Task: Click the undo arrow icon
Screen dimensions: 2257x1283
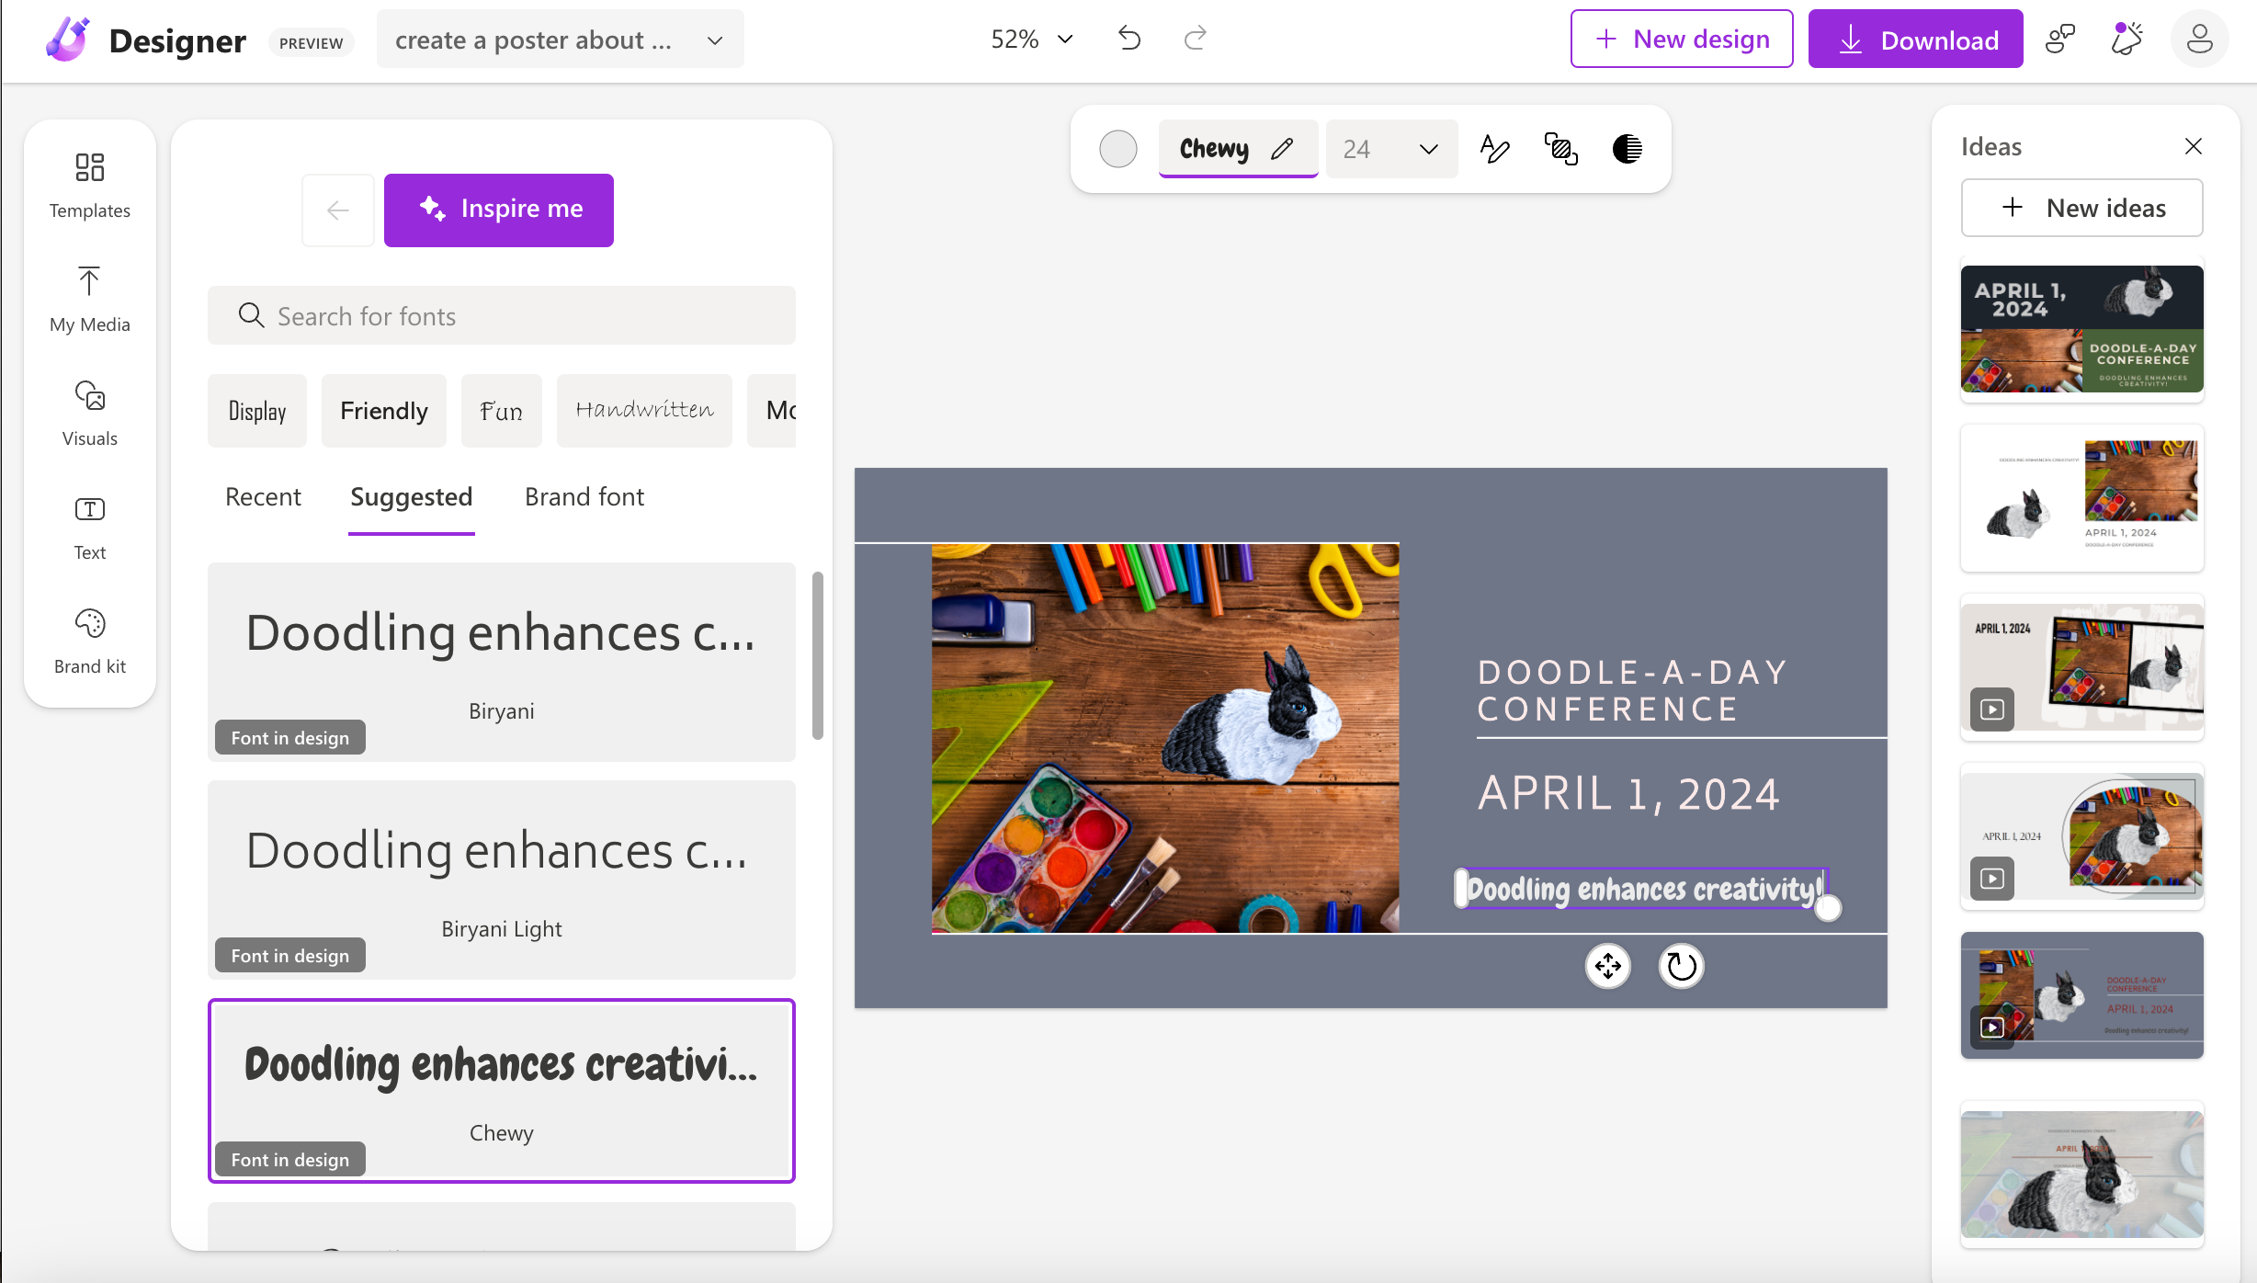Action: click(x=1129, y=39)
